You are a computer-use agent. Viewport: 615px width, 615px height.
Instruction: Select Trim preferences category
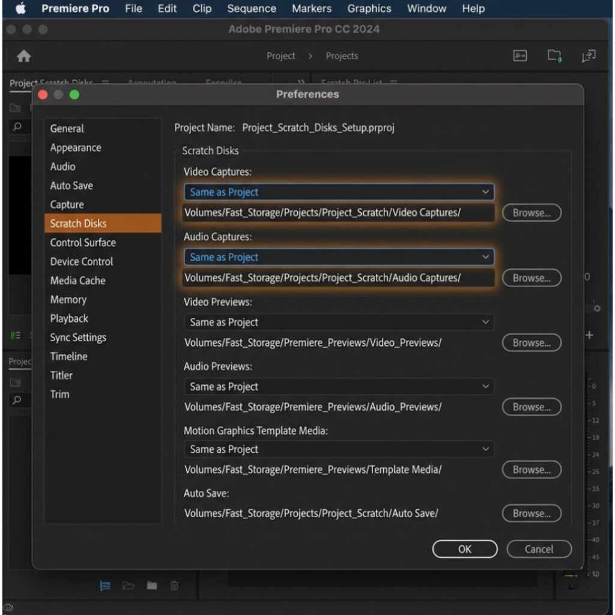[x=103, y=394]
